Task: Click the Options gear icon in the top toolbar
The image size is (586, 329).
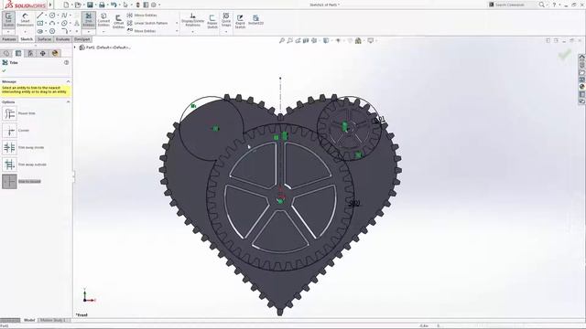Action: [154, 5]
